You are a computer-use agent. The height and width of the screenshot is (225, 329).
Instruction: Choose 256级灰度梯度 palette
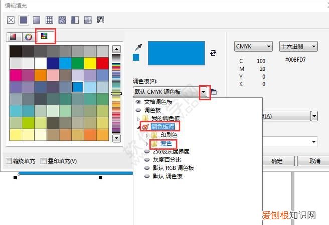(171, 151)
